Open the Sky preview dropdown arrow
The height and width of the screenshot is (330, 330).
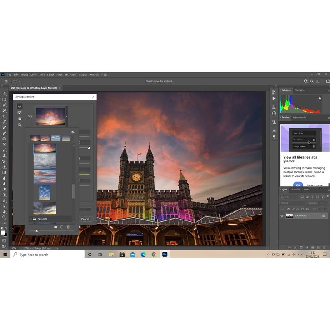pyautogui.click(x=67, y=117)
